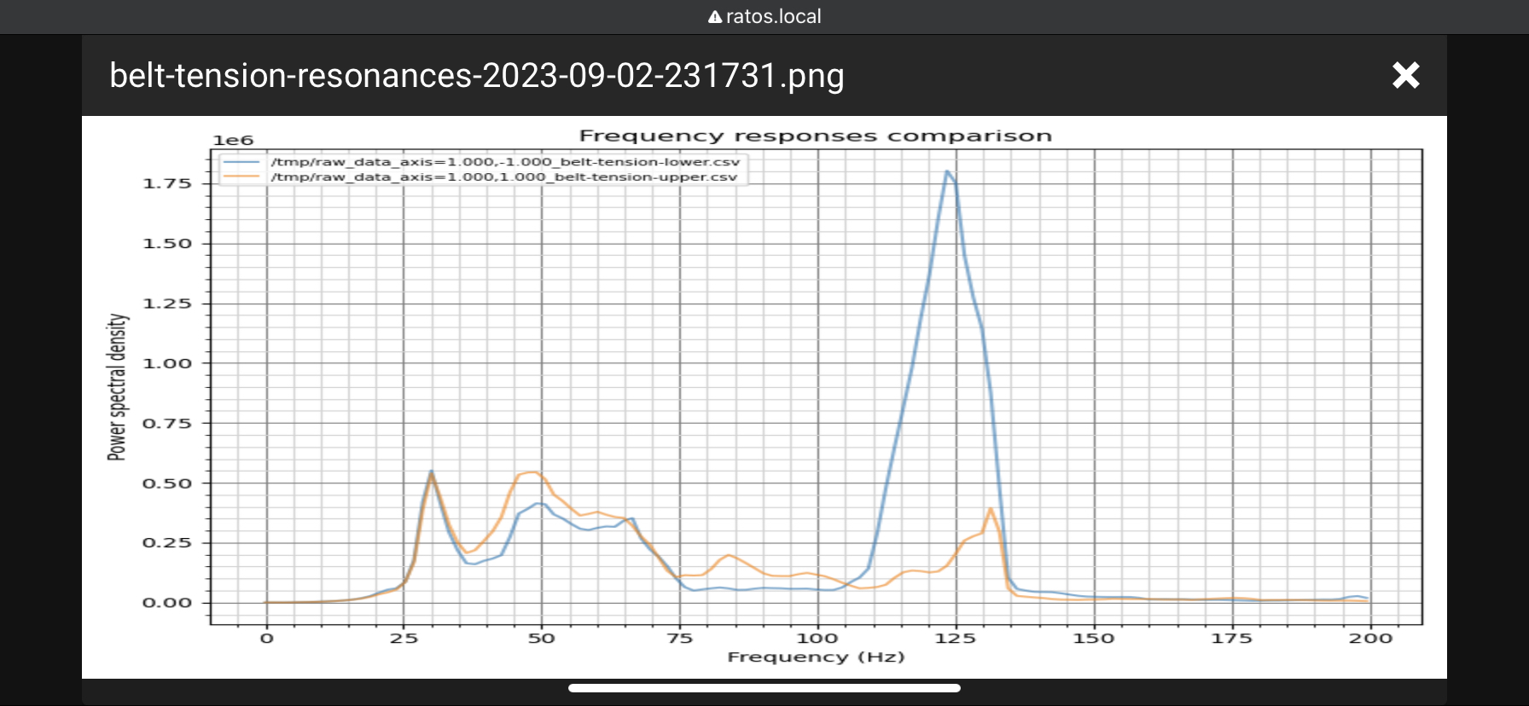
Task: Tap the white home indicator bar
Action: pyautogui.click(x=764, y=688)
